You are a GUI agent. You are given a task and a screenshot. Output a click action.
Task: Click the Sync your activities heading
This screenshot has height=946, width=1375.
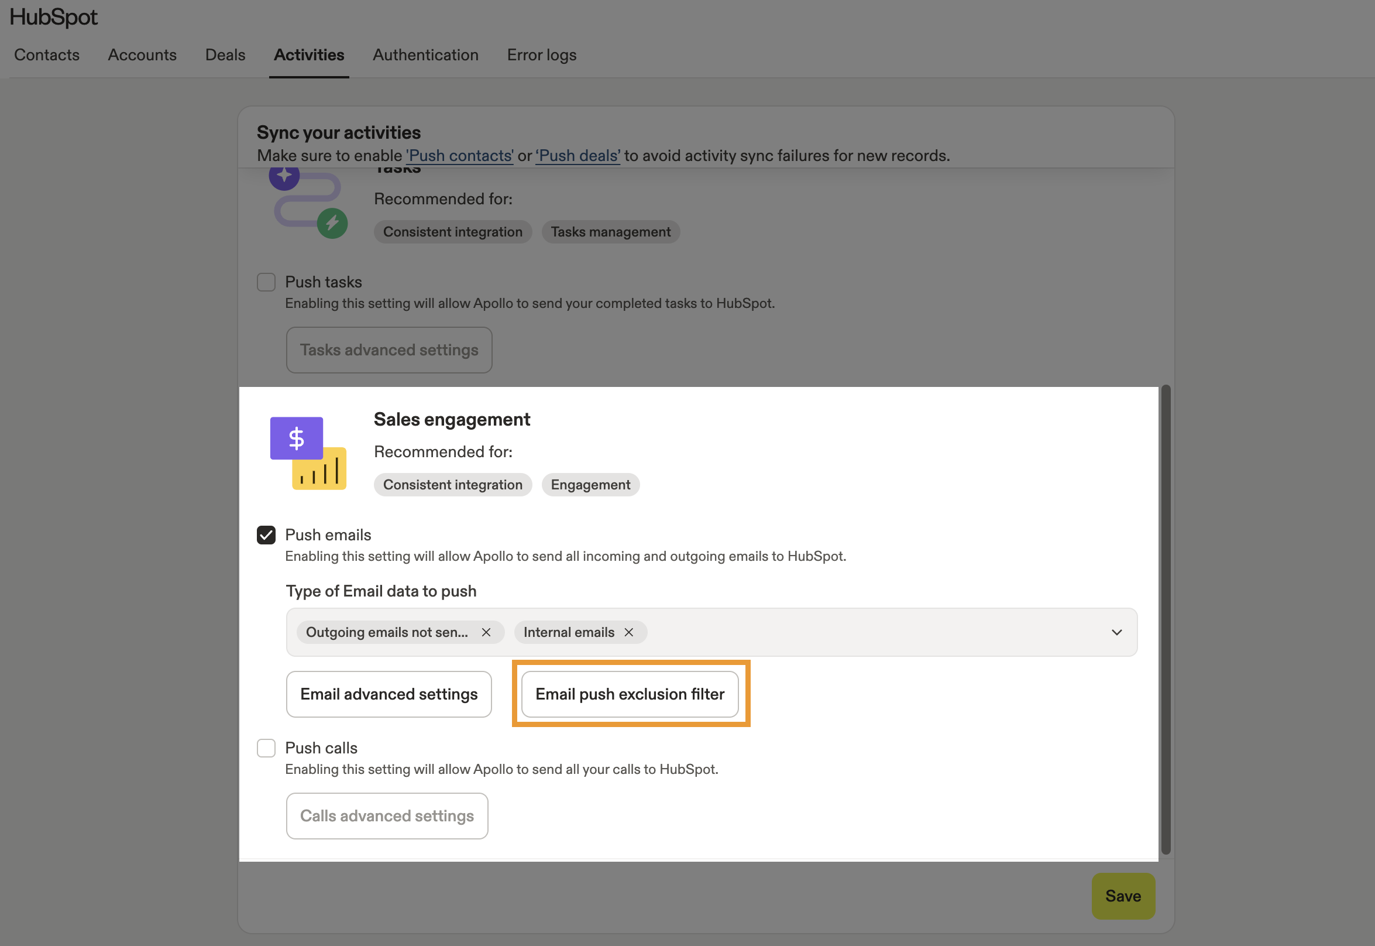coord(339,132)
